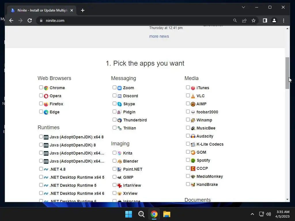Viewport: 295px width, 221px height.
Task: Click the Firefox logo icon
Action: (46, 104)
